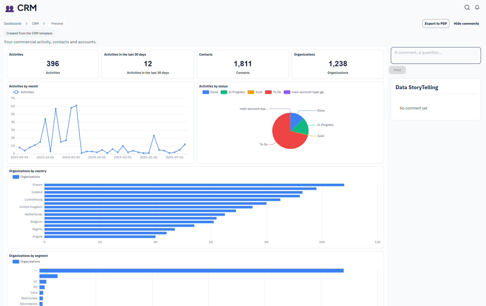This screenshot has height=306, width=486.
Task: Click the Activities by status title
Action: [213, 86]
